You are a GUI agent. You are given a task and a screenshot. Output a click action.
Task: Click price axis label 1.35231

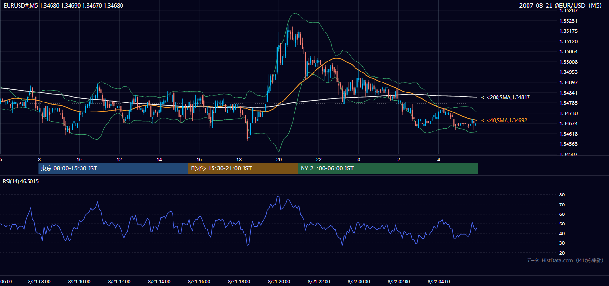[x=569, y=21]
